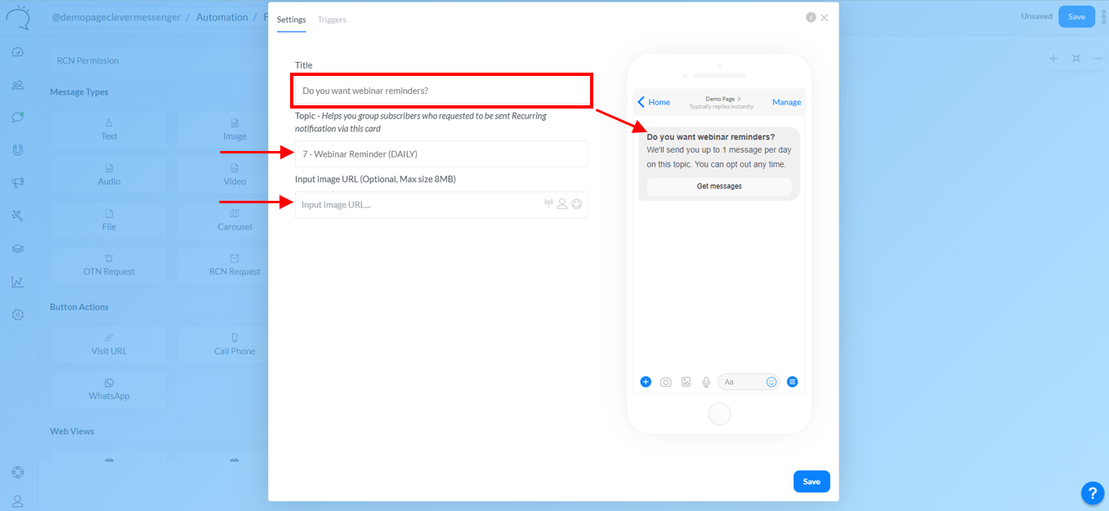The image size is (1109, 511).
Task: Open analytics chart icon in sidebar
Action: click(18, 282)
